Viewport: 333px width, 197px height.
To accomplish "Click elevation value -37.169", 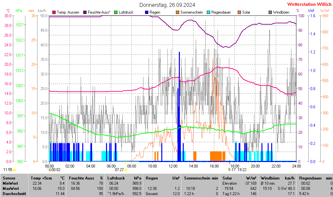I will [251, 183].
